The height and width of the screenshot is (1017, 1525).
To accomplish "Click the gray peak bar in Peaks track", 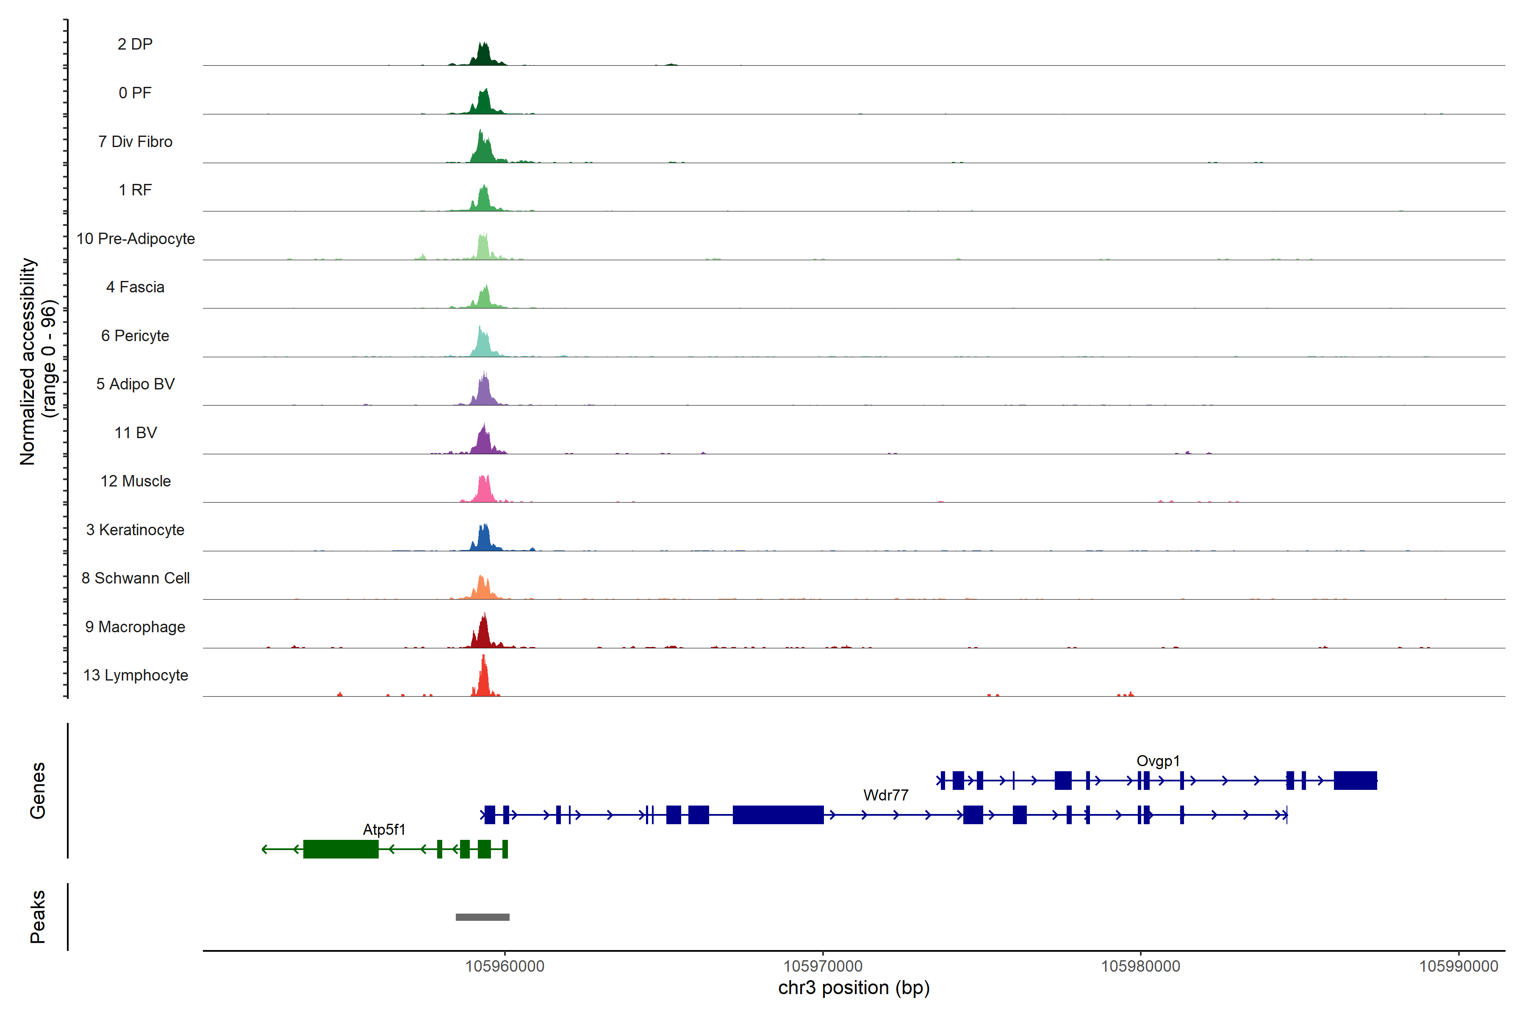I will pyautogui.click(x=482, y=917).
